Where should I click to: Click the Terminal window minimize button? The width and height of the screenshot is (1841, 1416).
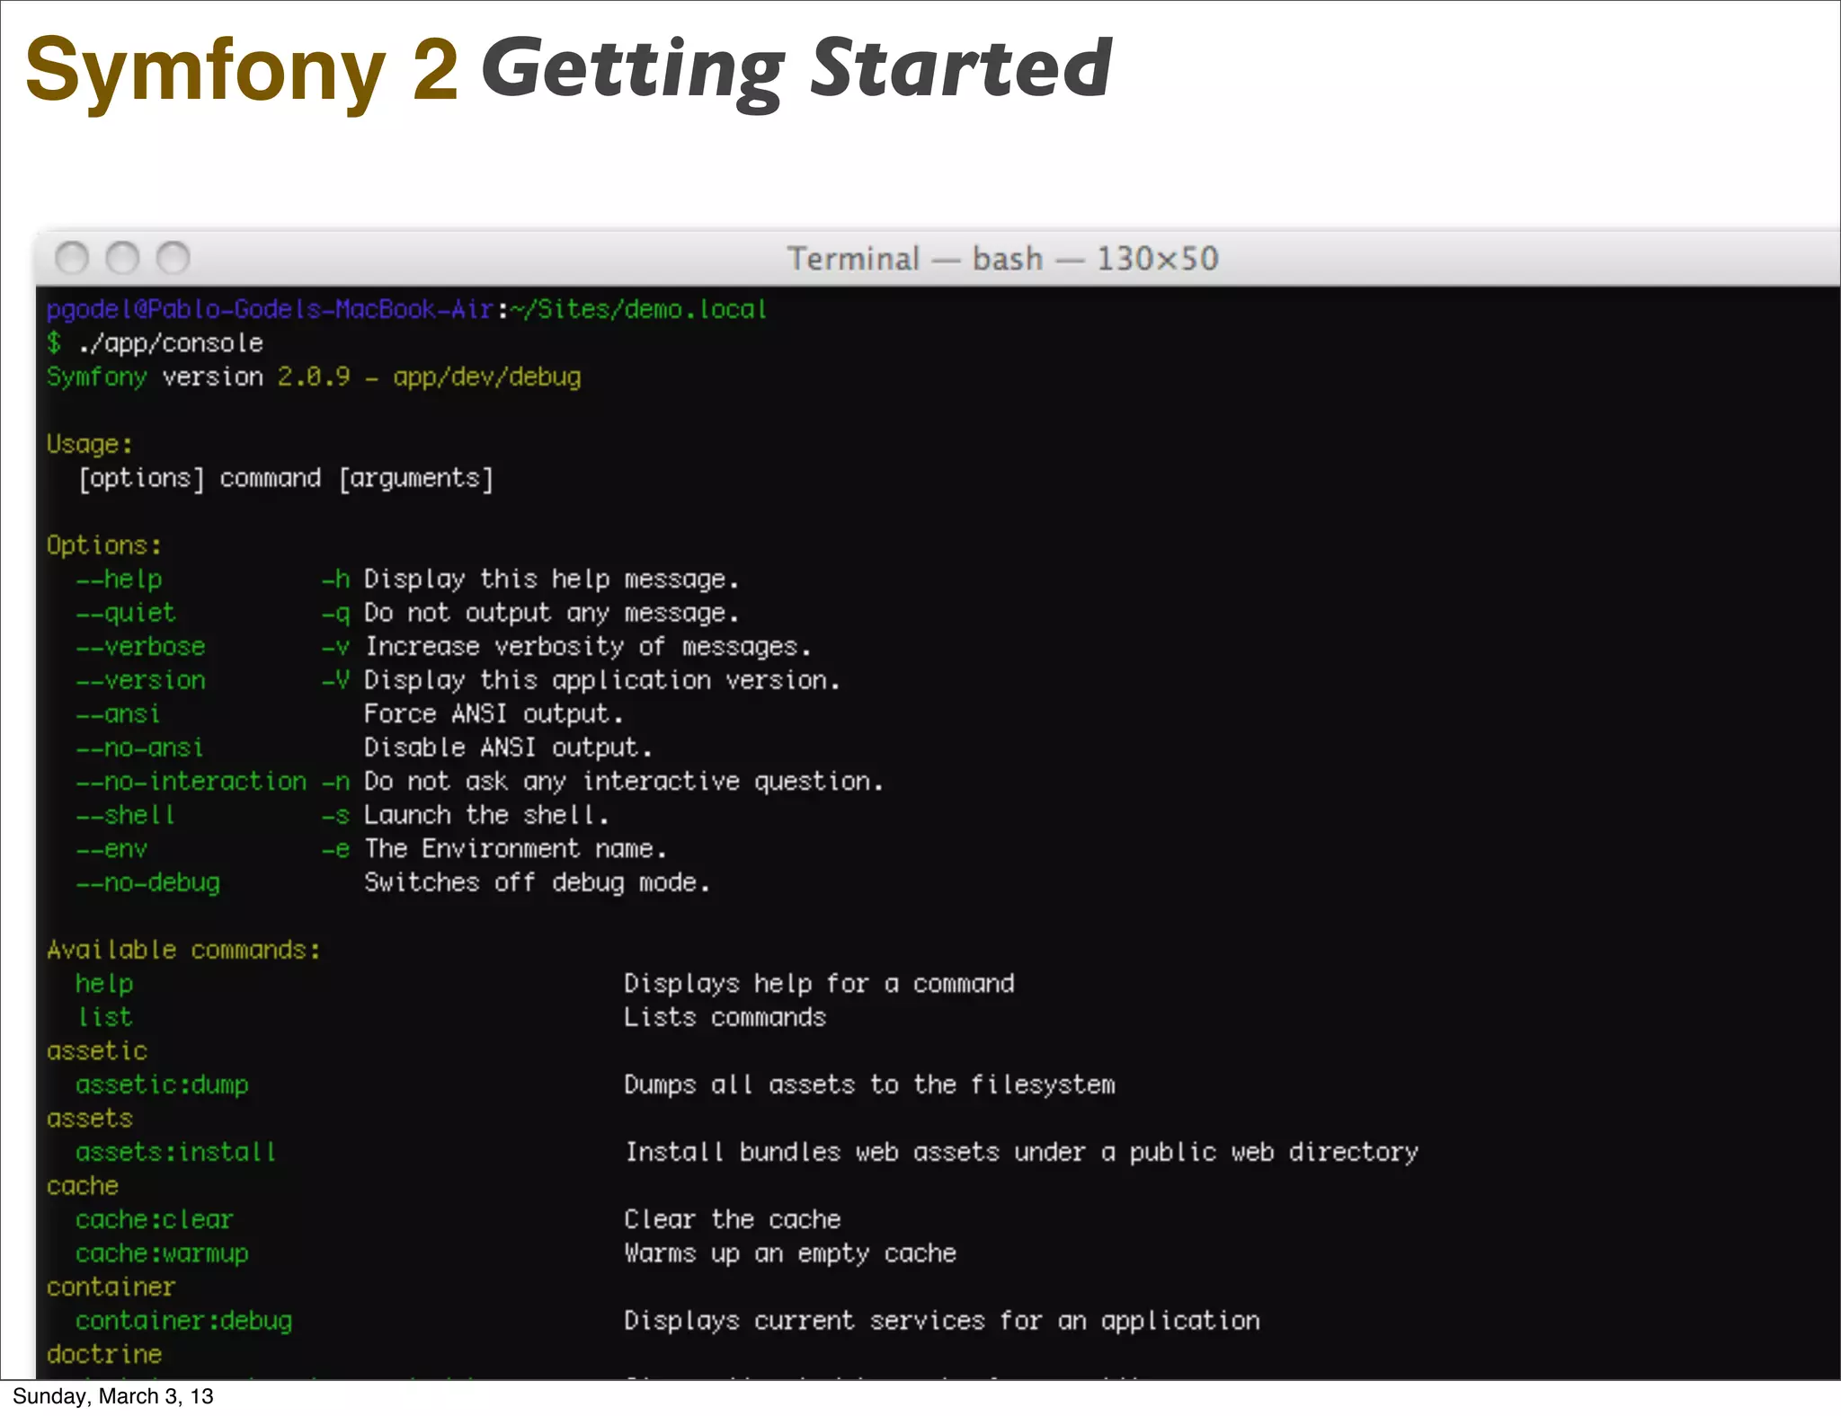point(123,258)
